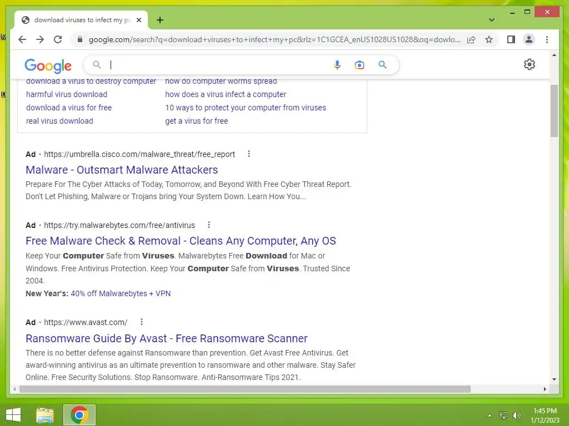Open 'download a virus to destroy computer' suggestion

click(x=91, y=81)
